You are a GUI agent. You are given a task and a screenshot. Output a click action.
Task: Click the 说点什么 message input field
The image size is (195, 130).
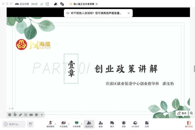coord(14,124)
